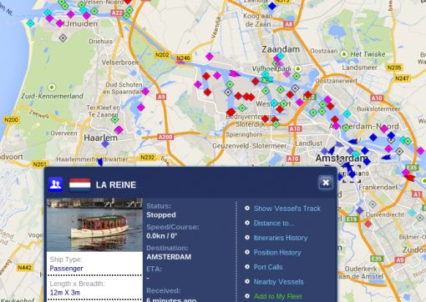Click park icon beside Het Twiske
The image size is (426, 302).
pyautogui.click(x=344, y=54)
